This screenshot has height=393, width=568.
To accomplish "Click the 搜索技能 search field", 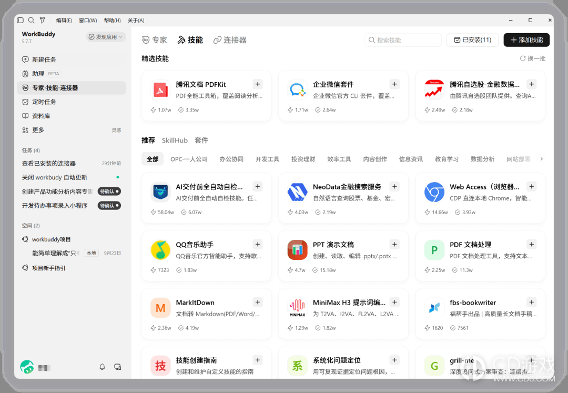I will [403, 40].
